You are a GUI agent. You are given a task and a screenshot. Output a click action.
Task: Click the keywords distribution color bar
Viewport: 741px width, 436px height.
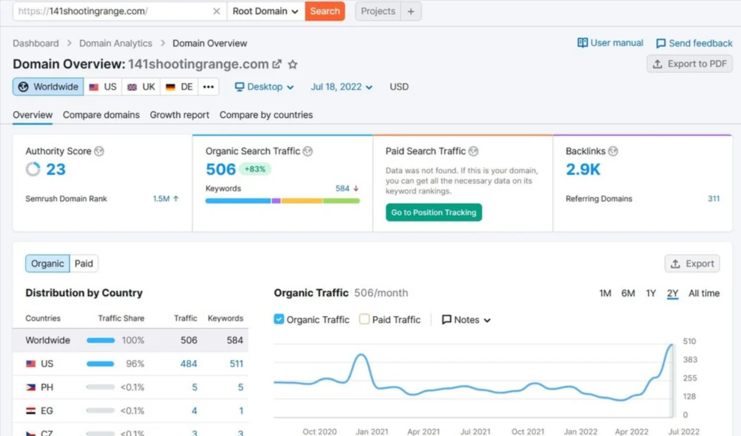tap(283, 201)
